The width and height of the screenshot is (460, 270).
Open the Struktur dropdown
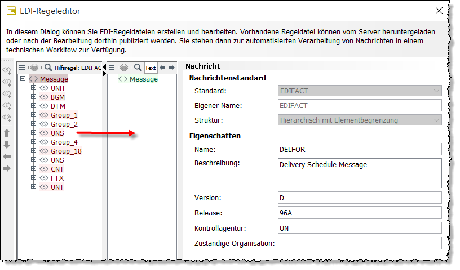pyautogui.click(x=360, y=120)
